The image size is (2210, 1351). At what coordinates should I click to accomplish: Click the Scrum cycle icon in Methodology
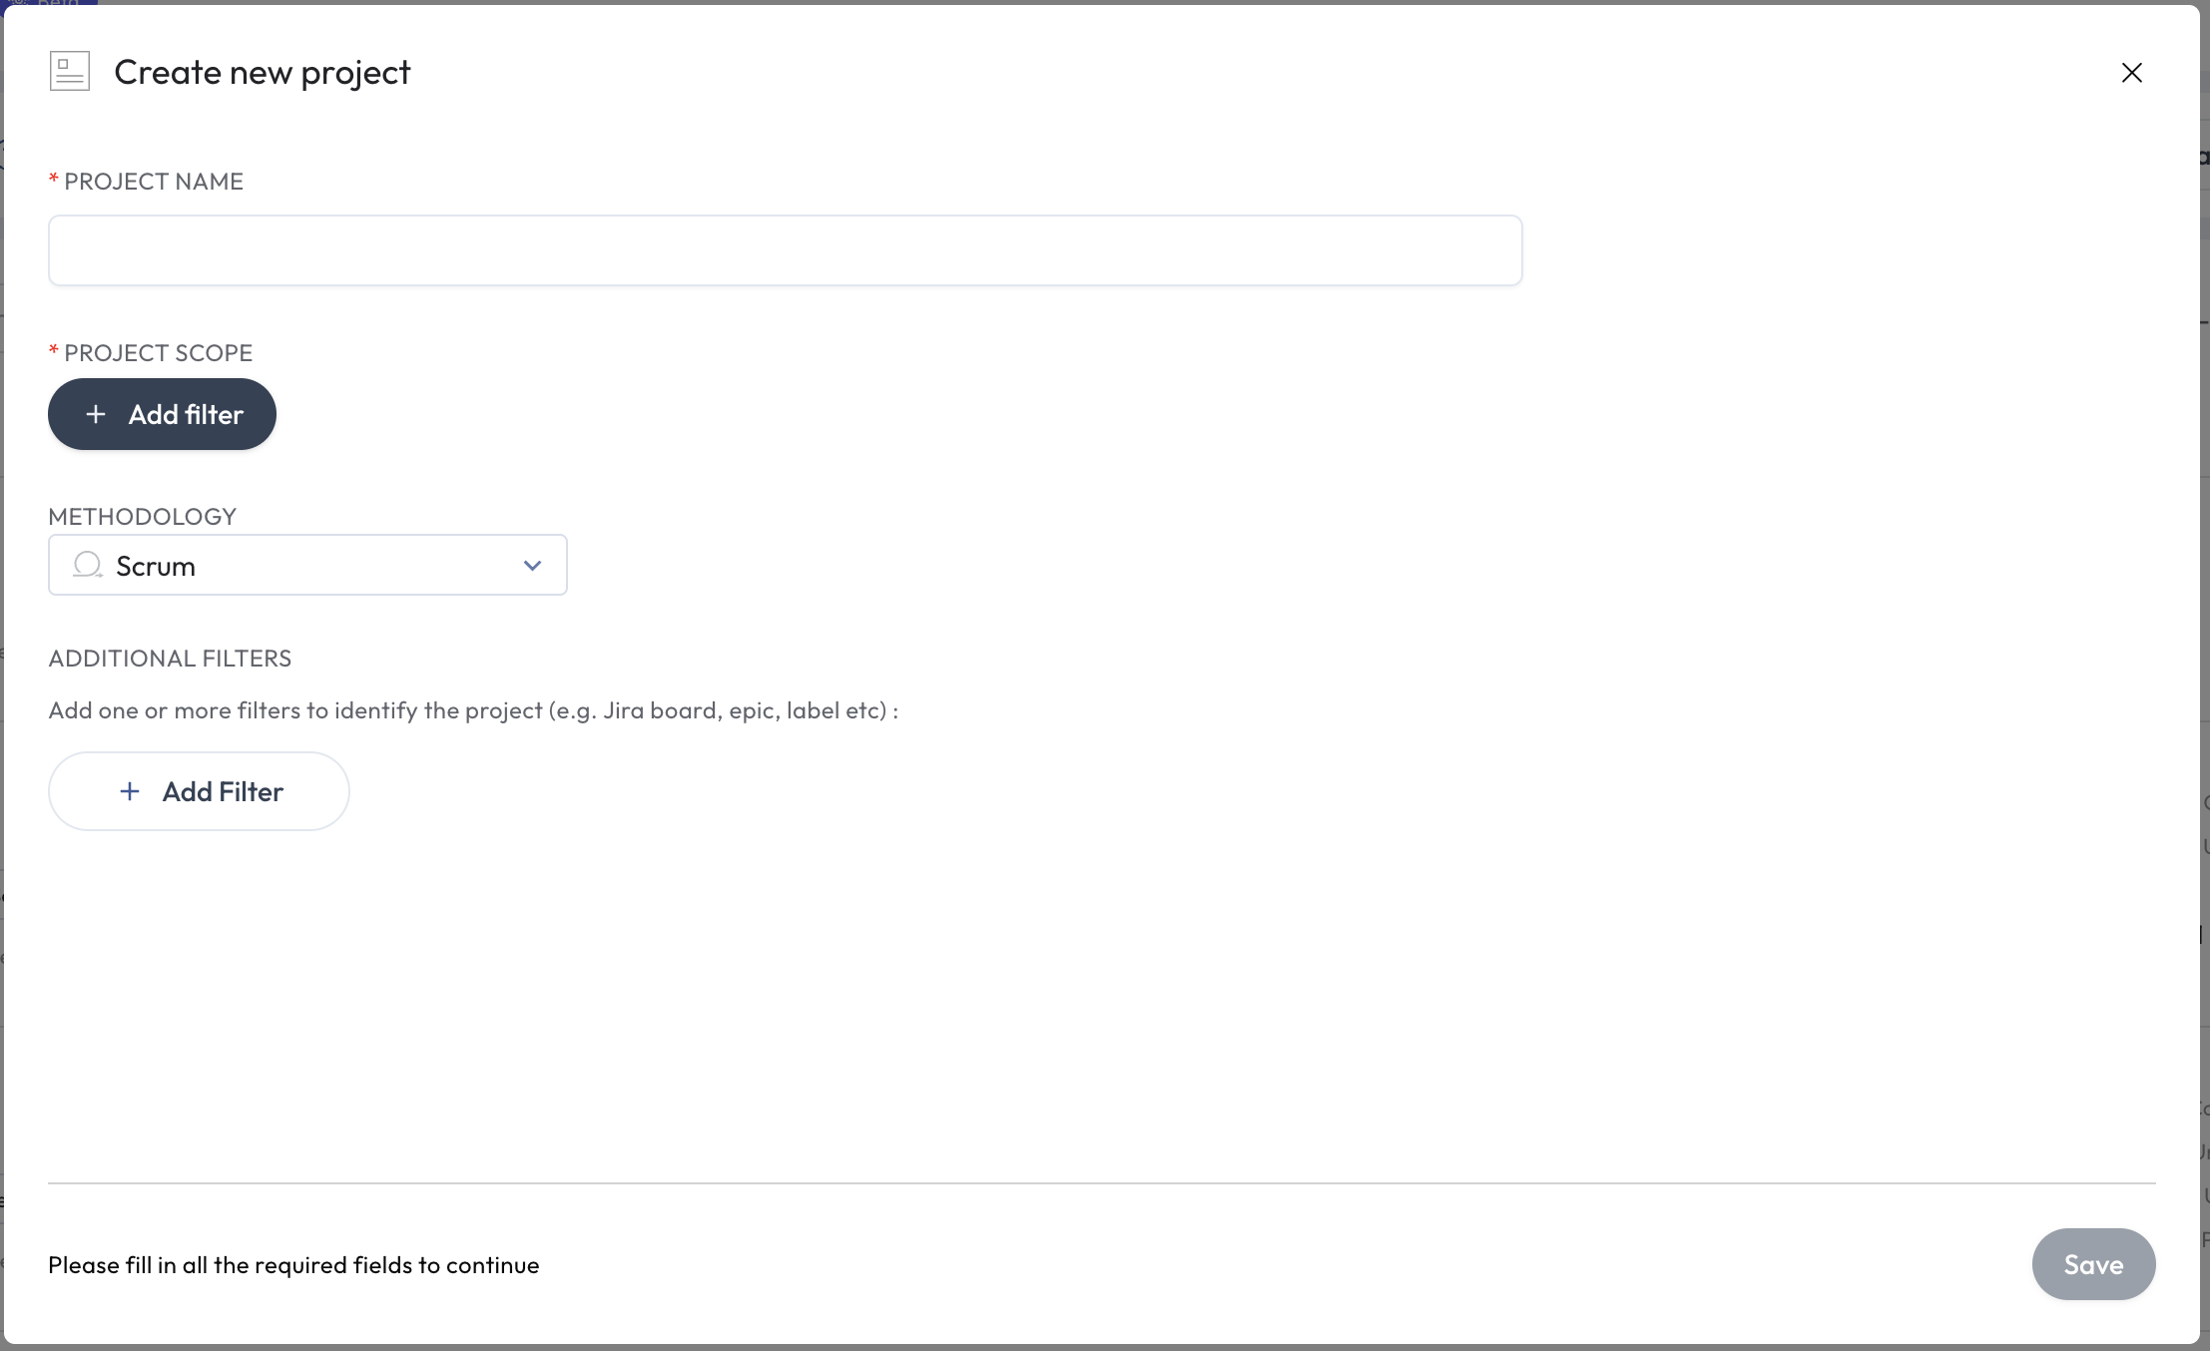(88, 565)
